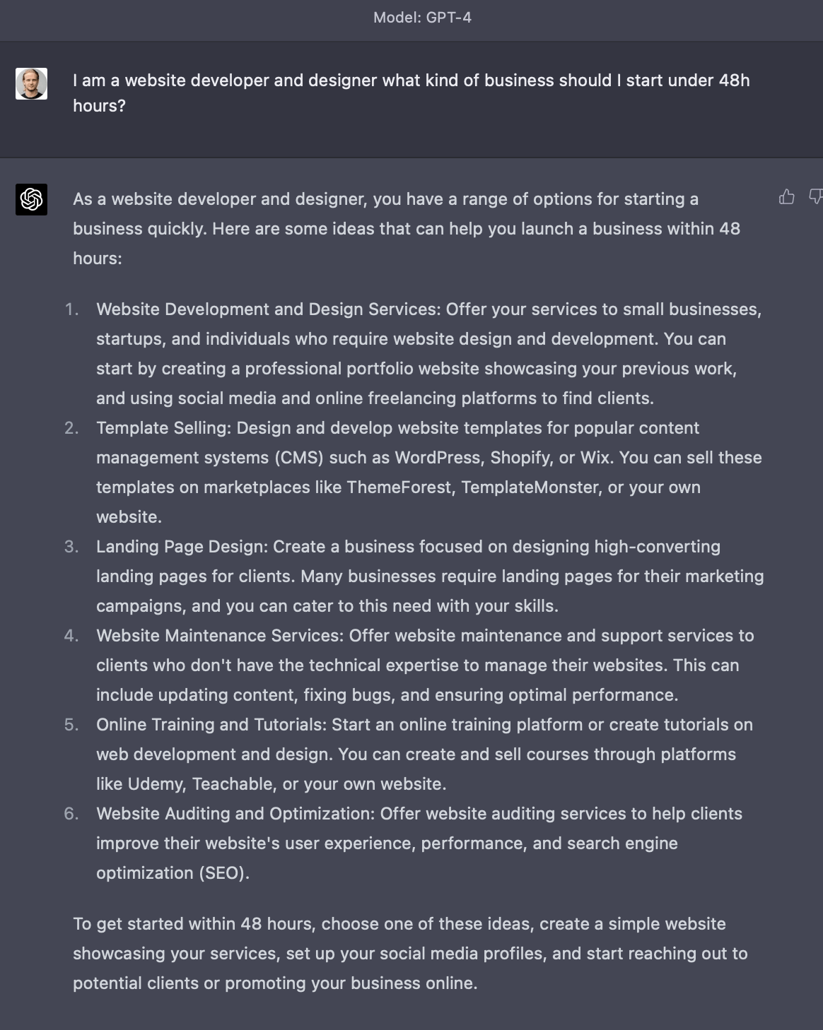Click the user's question about a 48h business
This screenshot has height=1030, width=823.
coord(411,93)
